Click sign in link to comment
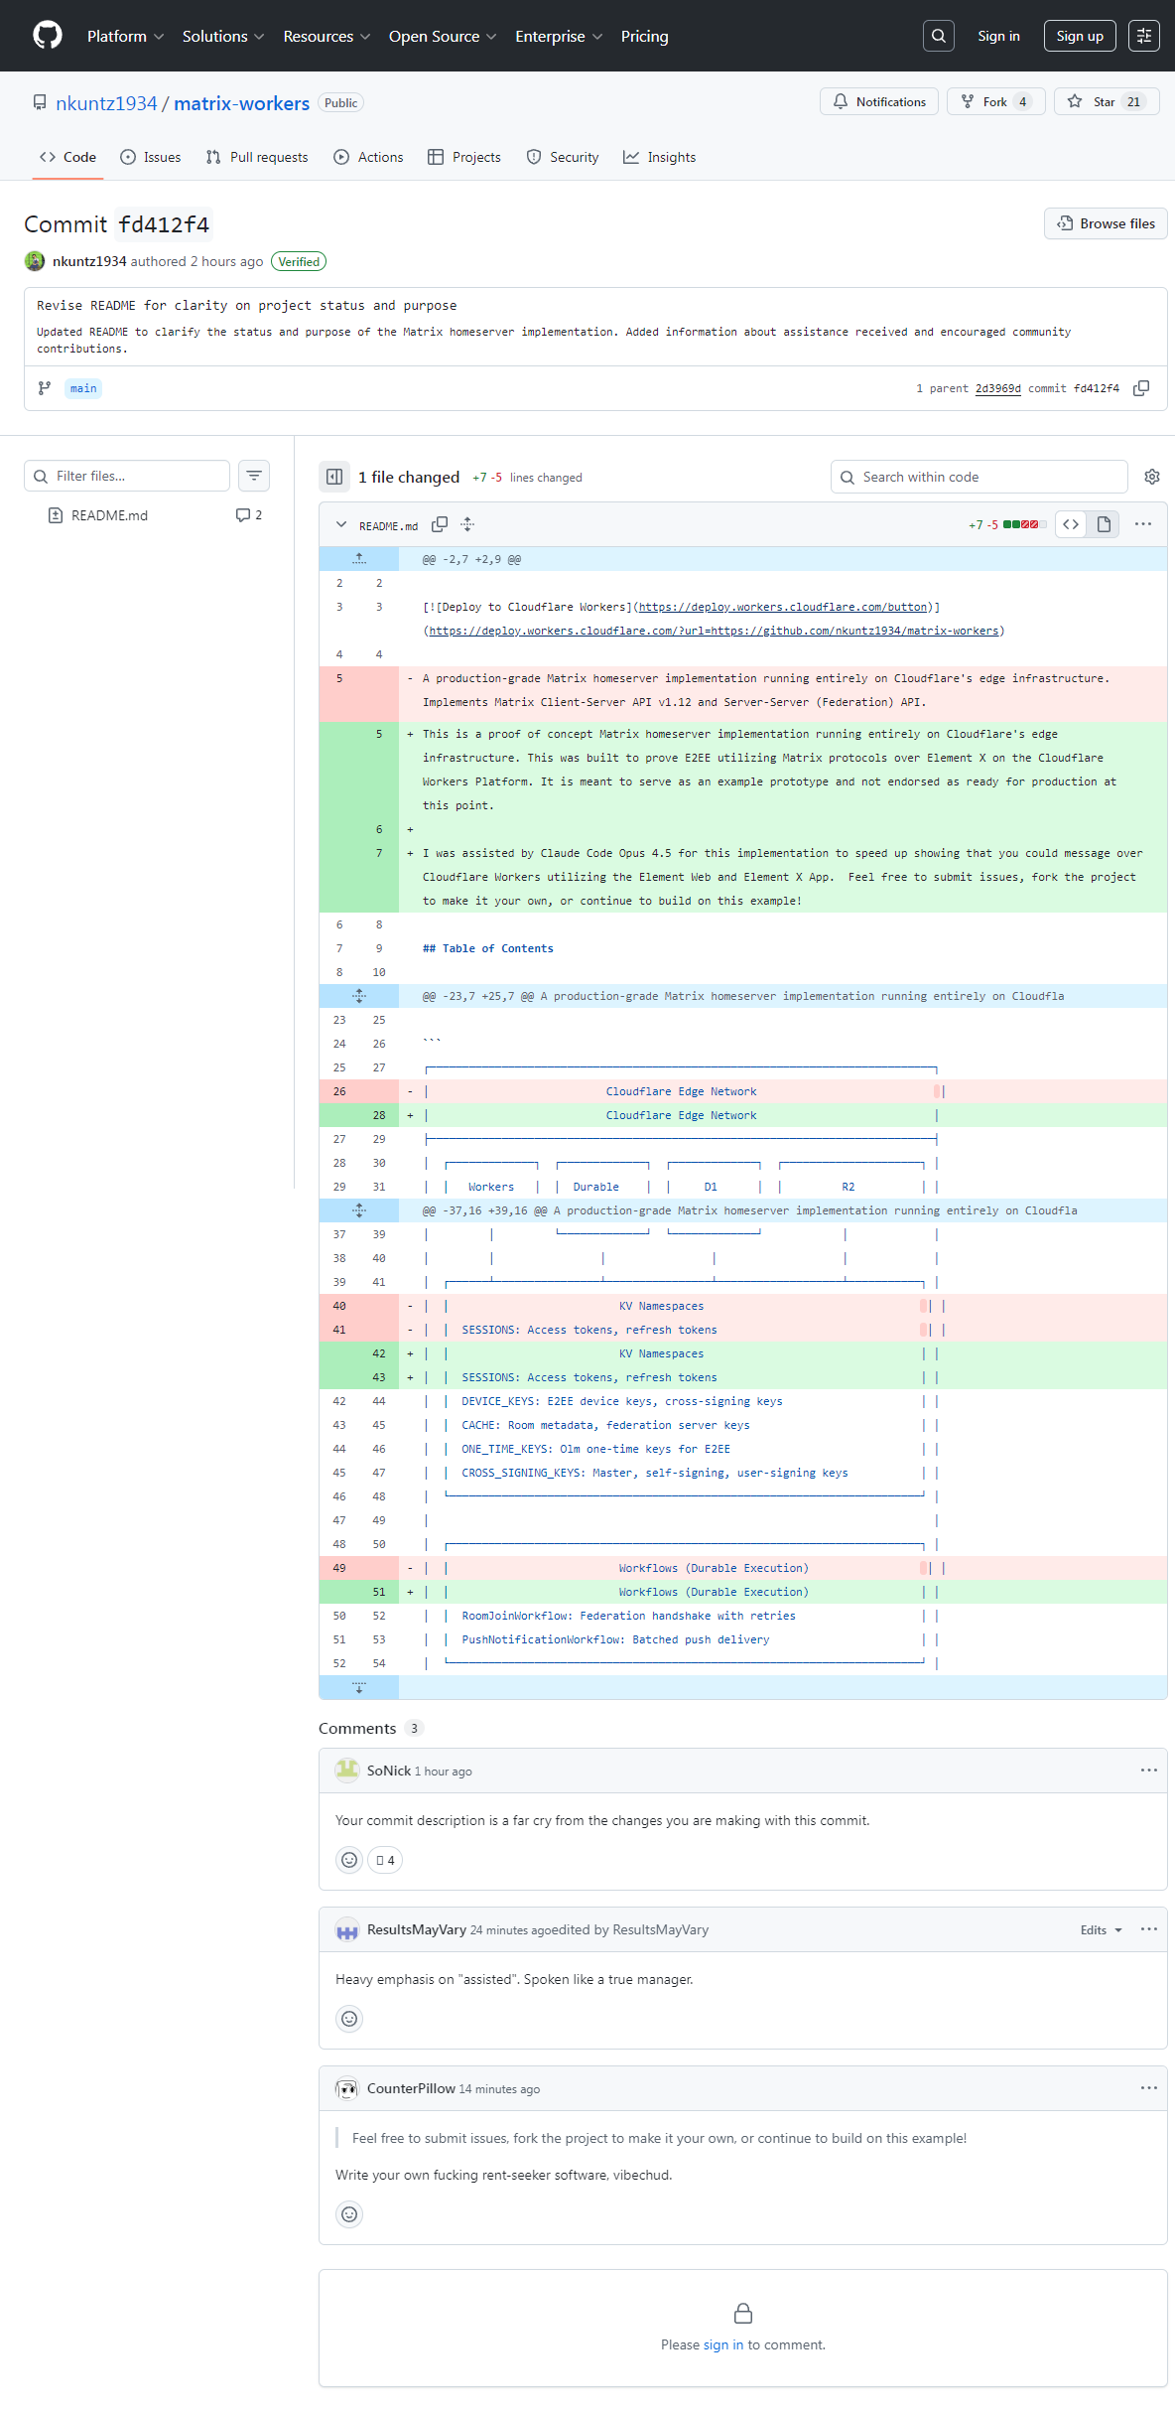 (x=722, y=2344)
